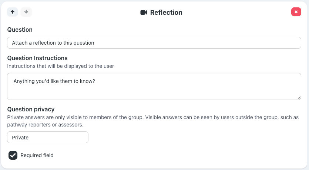Click the 'Question Instructions' heading
309x170 pixels.
point(37,58)
